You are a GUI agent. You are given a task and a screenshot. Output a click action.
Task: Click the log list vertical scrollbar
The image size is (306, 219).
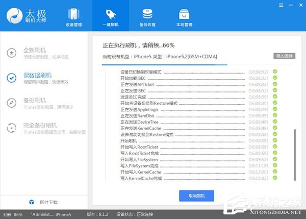tap(294, 153)
